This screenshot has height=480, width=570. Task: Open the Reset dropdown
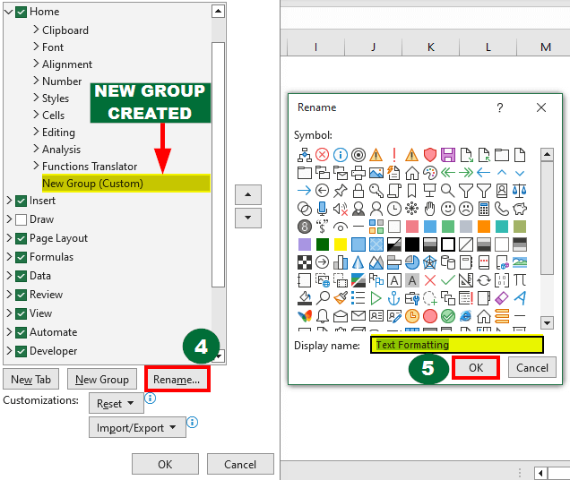point(117,403)
